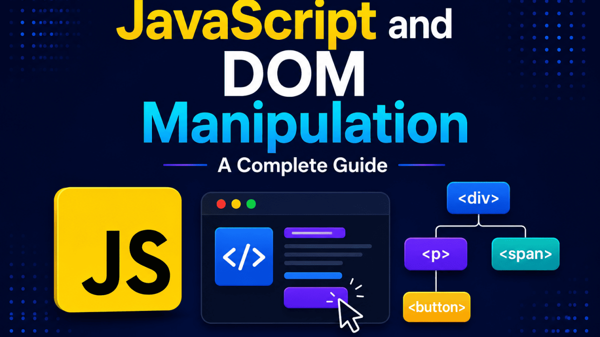This screenshot has width=600, height=337.
Task: Click the mouse cursor arrow illustration
Action: click(350, 314)
